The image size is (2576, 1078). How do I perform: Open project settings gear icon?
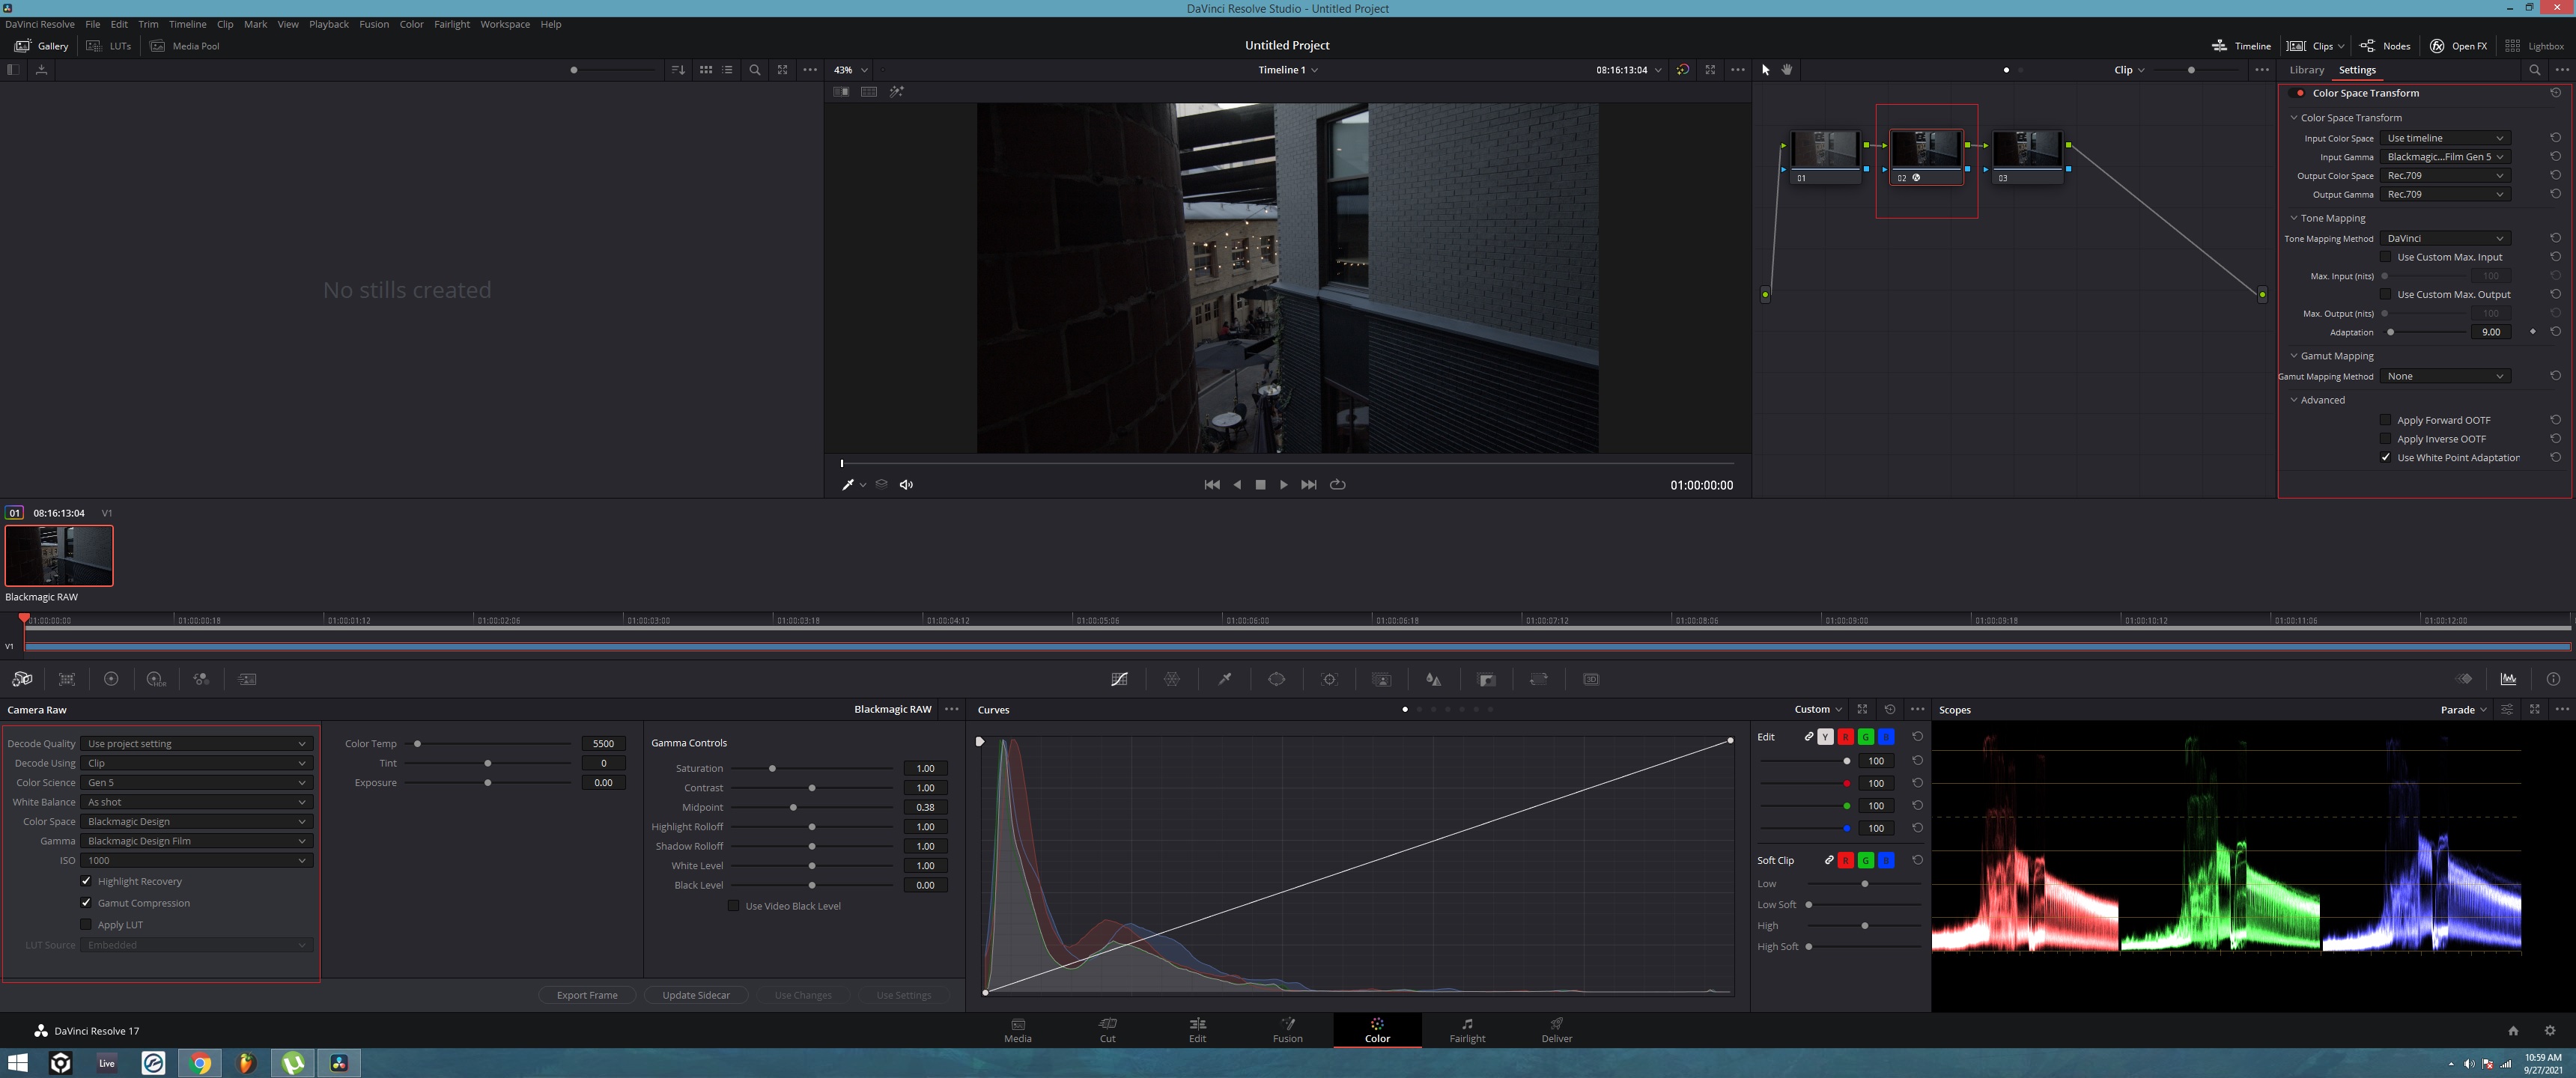[x=2550, y=1031]
